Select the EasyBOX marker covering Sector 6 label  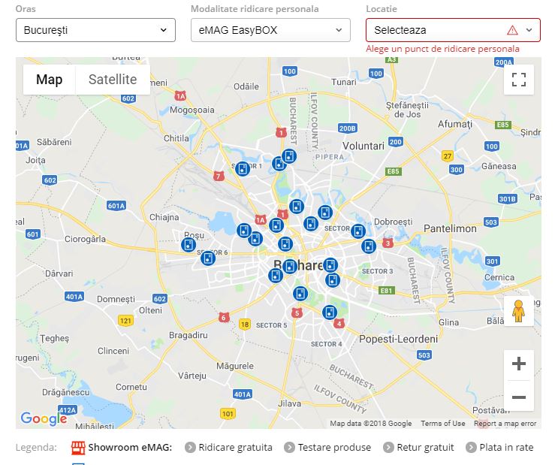pyautogui.click(x=208, y=258)
